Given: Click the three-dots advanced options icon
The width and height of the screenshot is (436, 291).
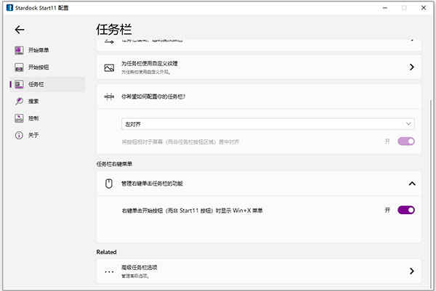Looking at the screenshot, I should (109, 271).
